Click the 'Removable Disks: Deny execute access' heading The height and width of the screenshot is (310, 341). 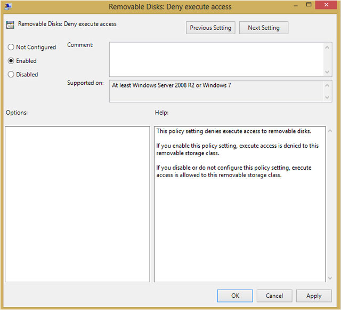click(67, 24)
